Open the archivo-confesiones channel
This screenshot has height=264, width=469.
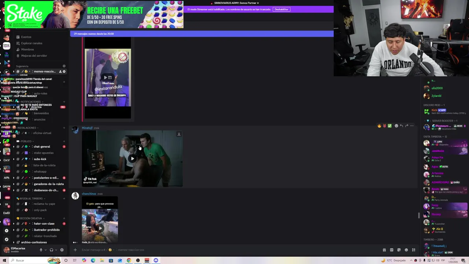point(34,242)
